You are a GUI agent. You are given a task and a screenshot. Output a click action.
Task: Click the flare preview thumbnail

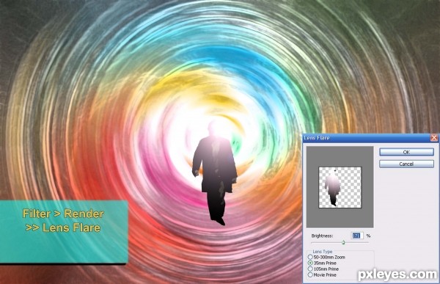click(x=340, y=187)
